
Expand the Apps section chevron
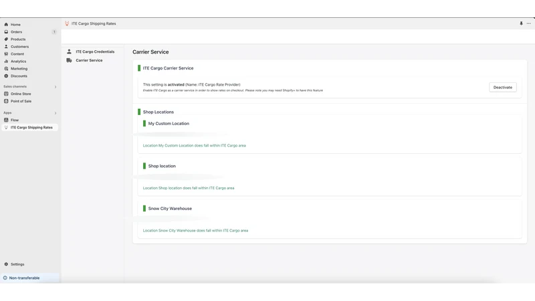click(x=56, y=113)
